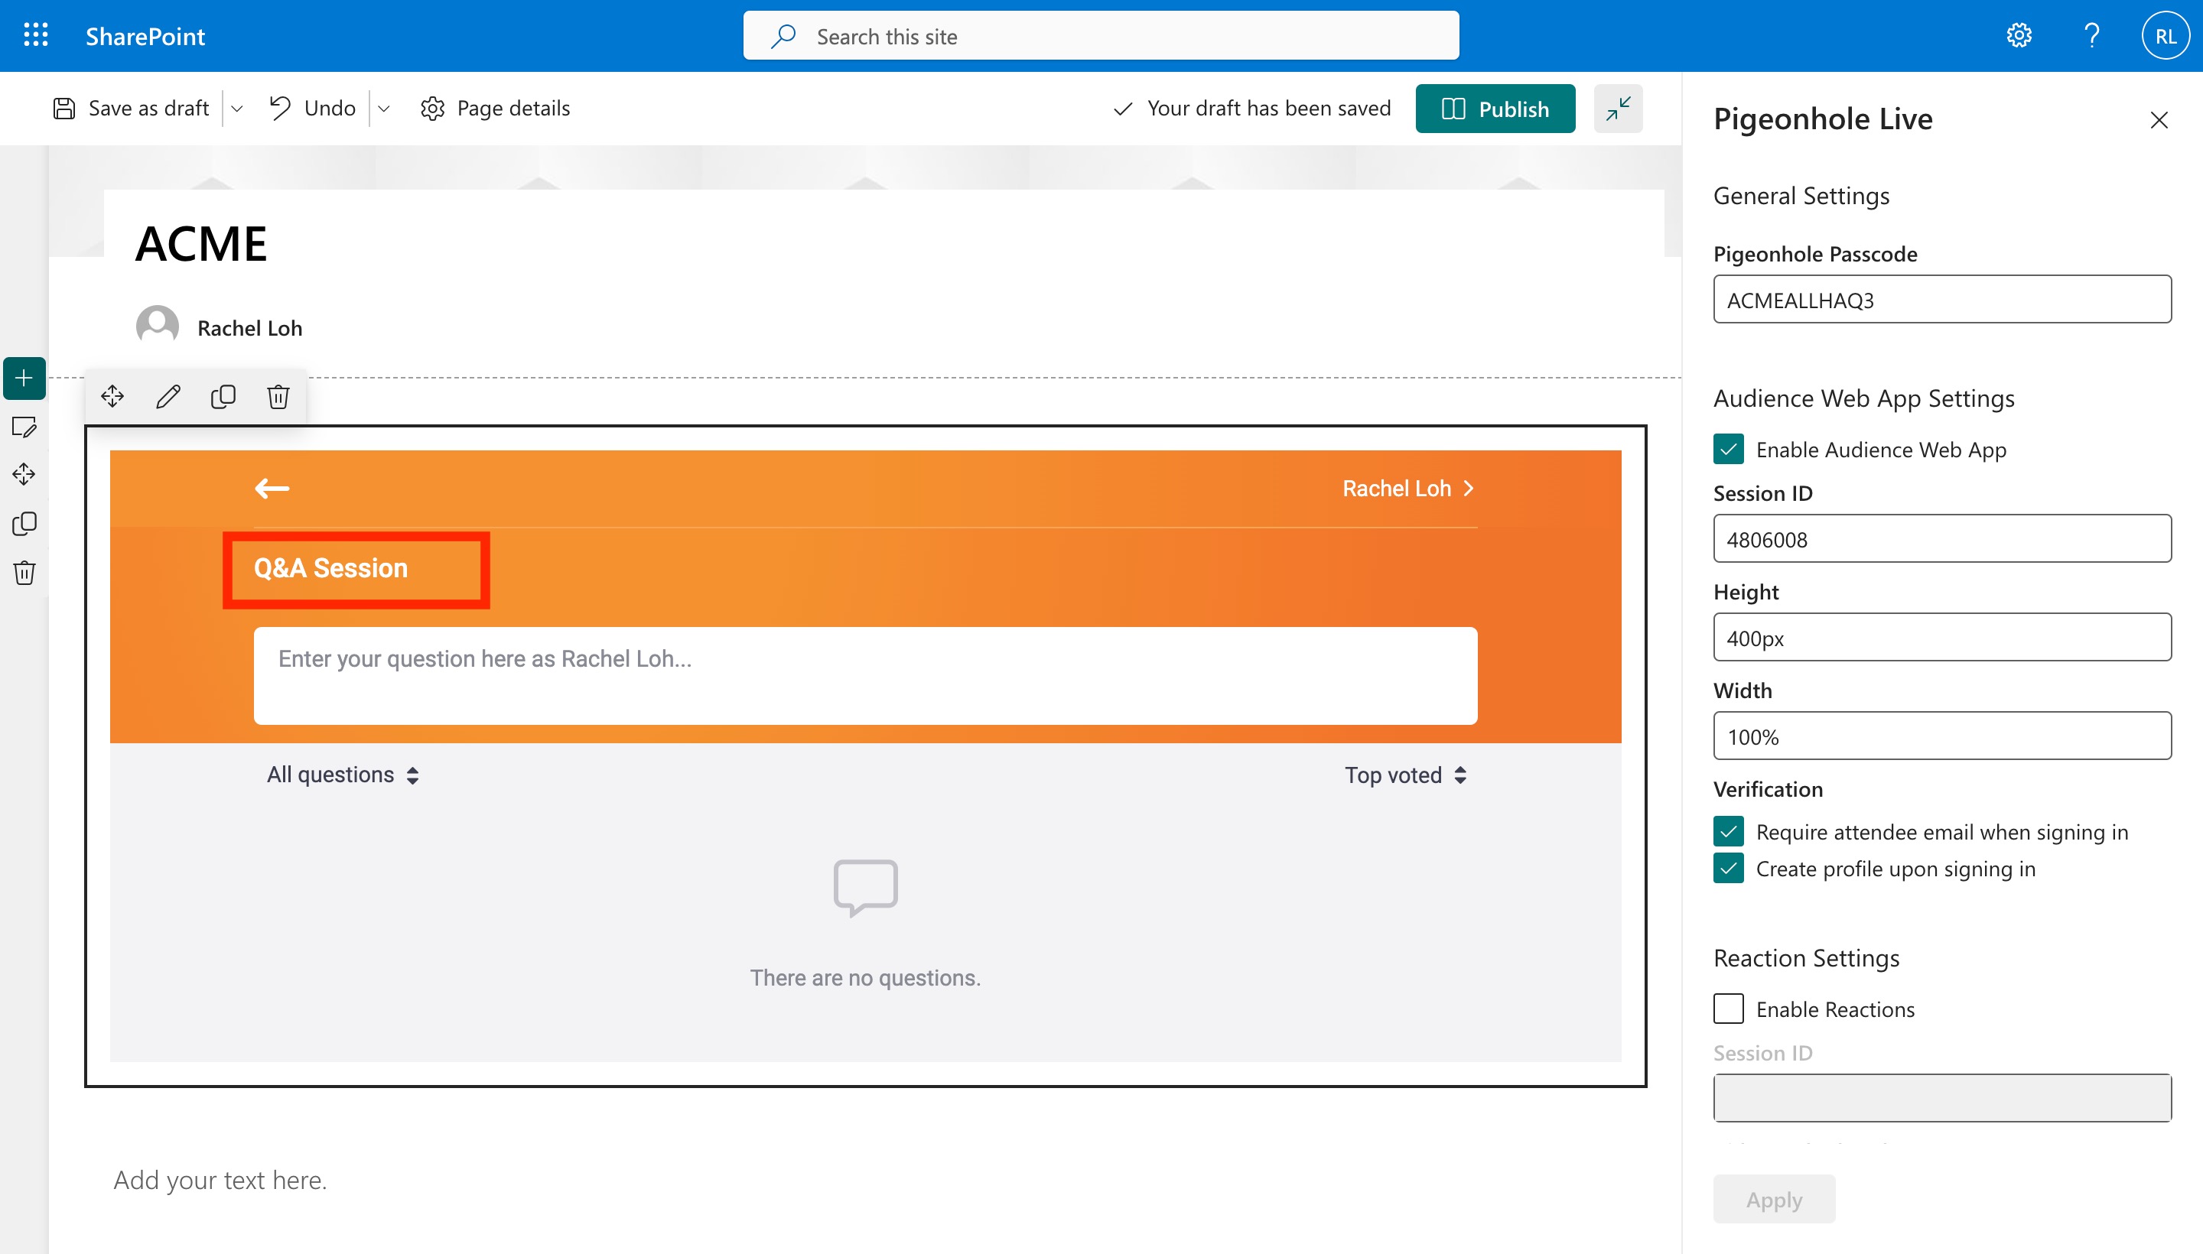Click the Pigeonhole Passcode field

pyautogui.click(x=1942, y=299)
